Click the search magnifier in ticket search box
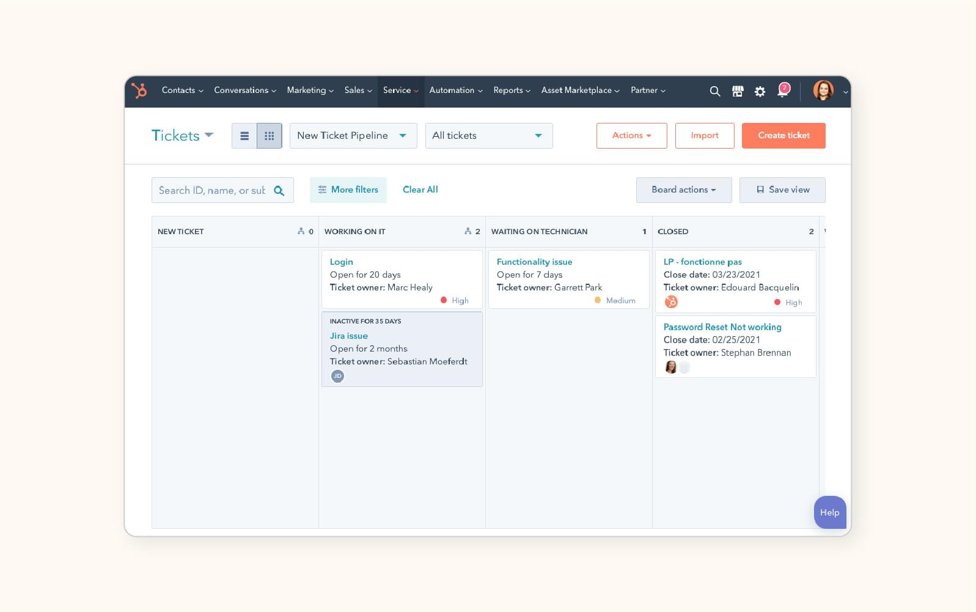 pos(279,191)
